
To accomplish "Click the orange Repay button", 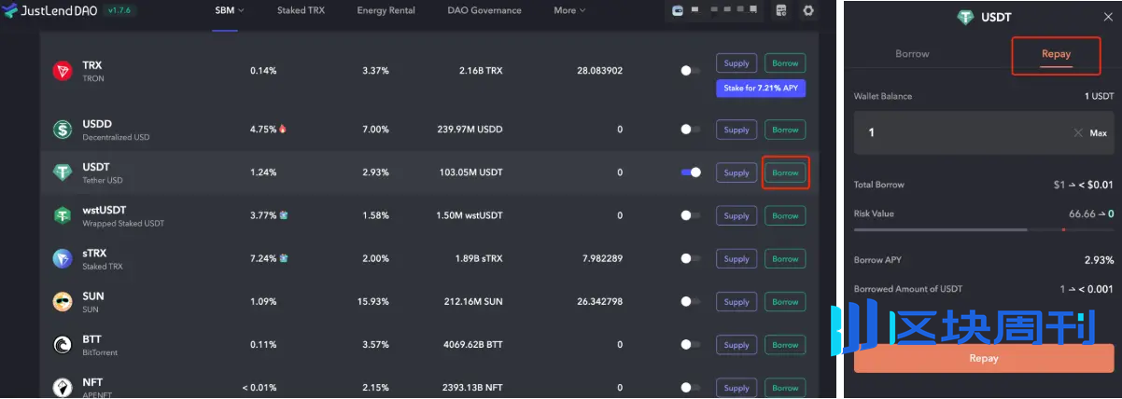I will (984, 359).
